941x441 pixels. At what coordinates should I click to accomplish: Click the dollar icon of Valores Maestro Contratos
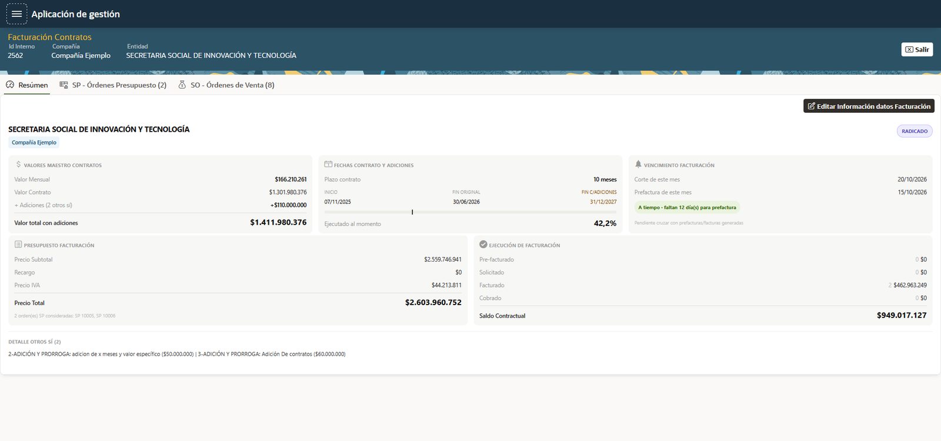pos(18,165)
